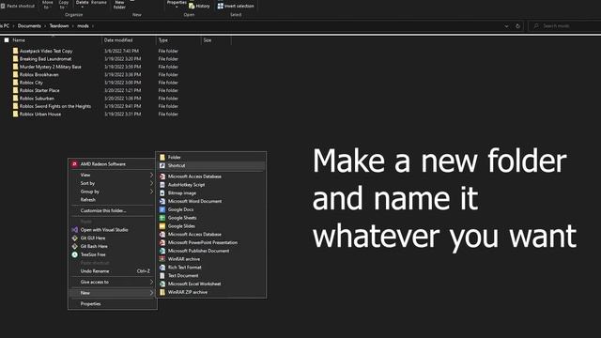Screen dimensions: 601x338
Task: Click the WinRAR ZIP archive icon
Action: 162,292
